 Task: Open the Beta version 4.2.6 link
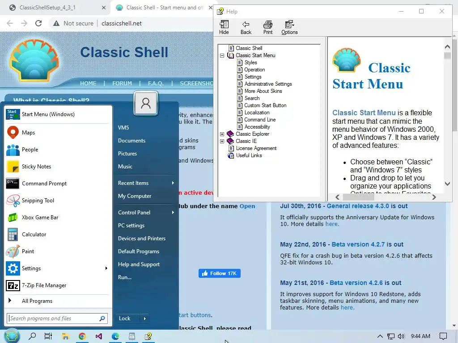click(x=356, y=283)
